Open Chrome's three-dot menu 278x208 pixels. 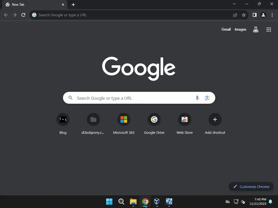coord(272,15)
